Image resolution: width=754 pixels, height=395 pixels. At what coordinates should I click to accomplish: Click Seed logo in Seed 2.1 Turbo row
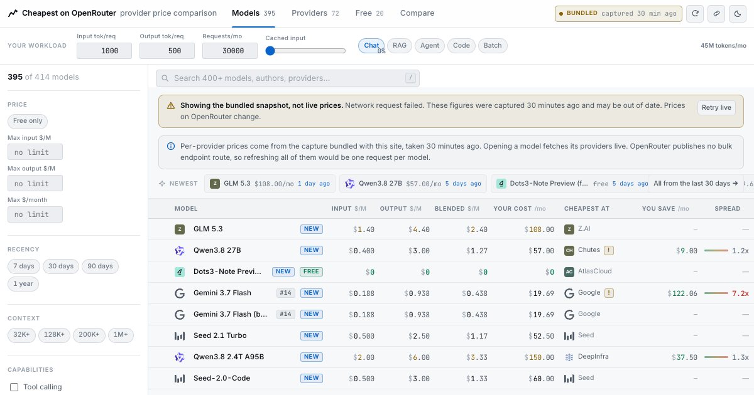[x=180, y=335]
